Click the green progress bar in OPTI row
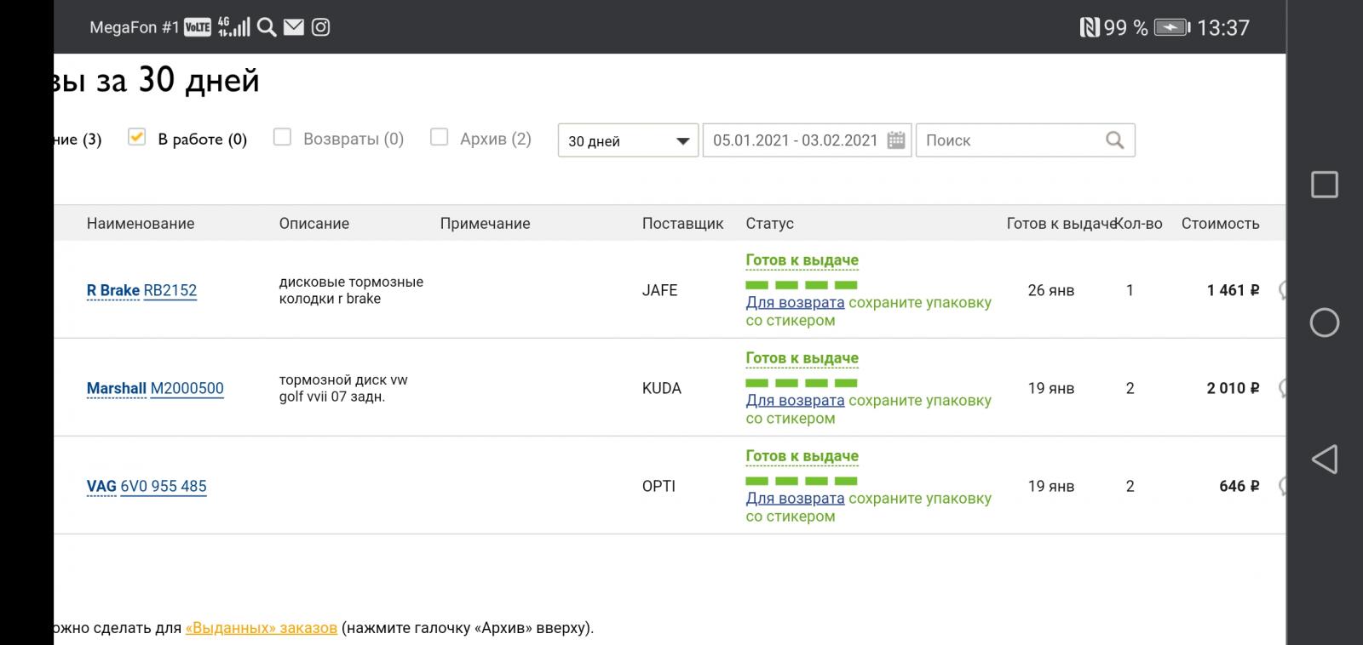Image resolution: width=1363 pixels, height=645 pixels. point(802,481)
